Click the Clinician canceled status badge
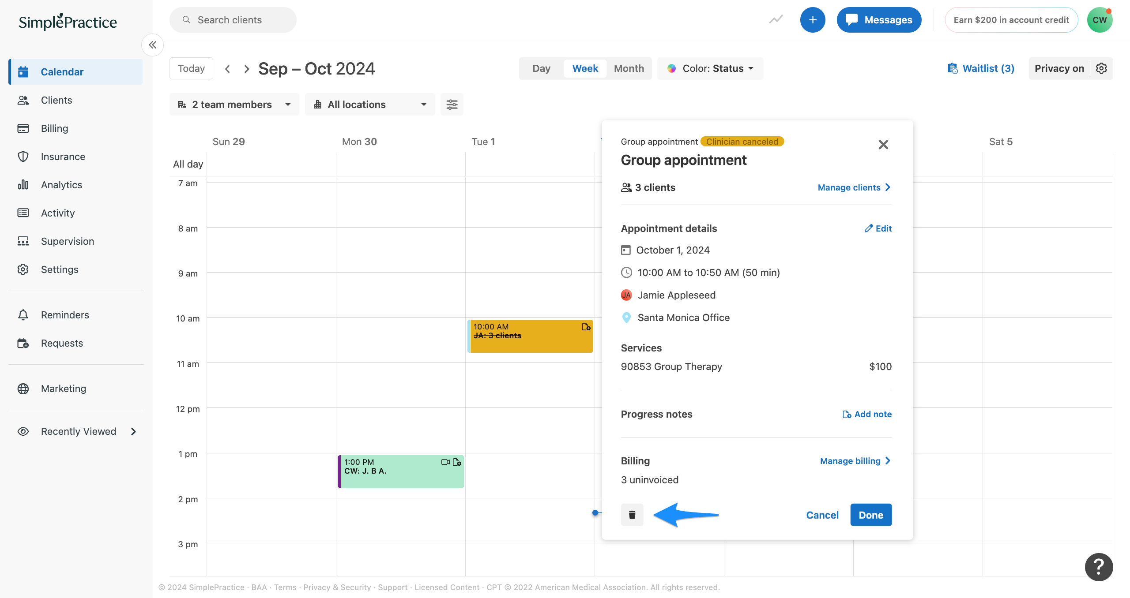 tap(742, 142)
